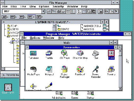
Task: Click Sort by Type toolbar button
Action: pyautogui.click(x=84, y=11)
